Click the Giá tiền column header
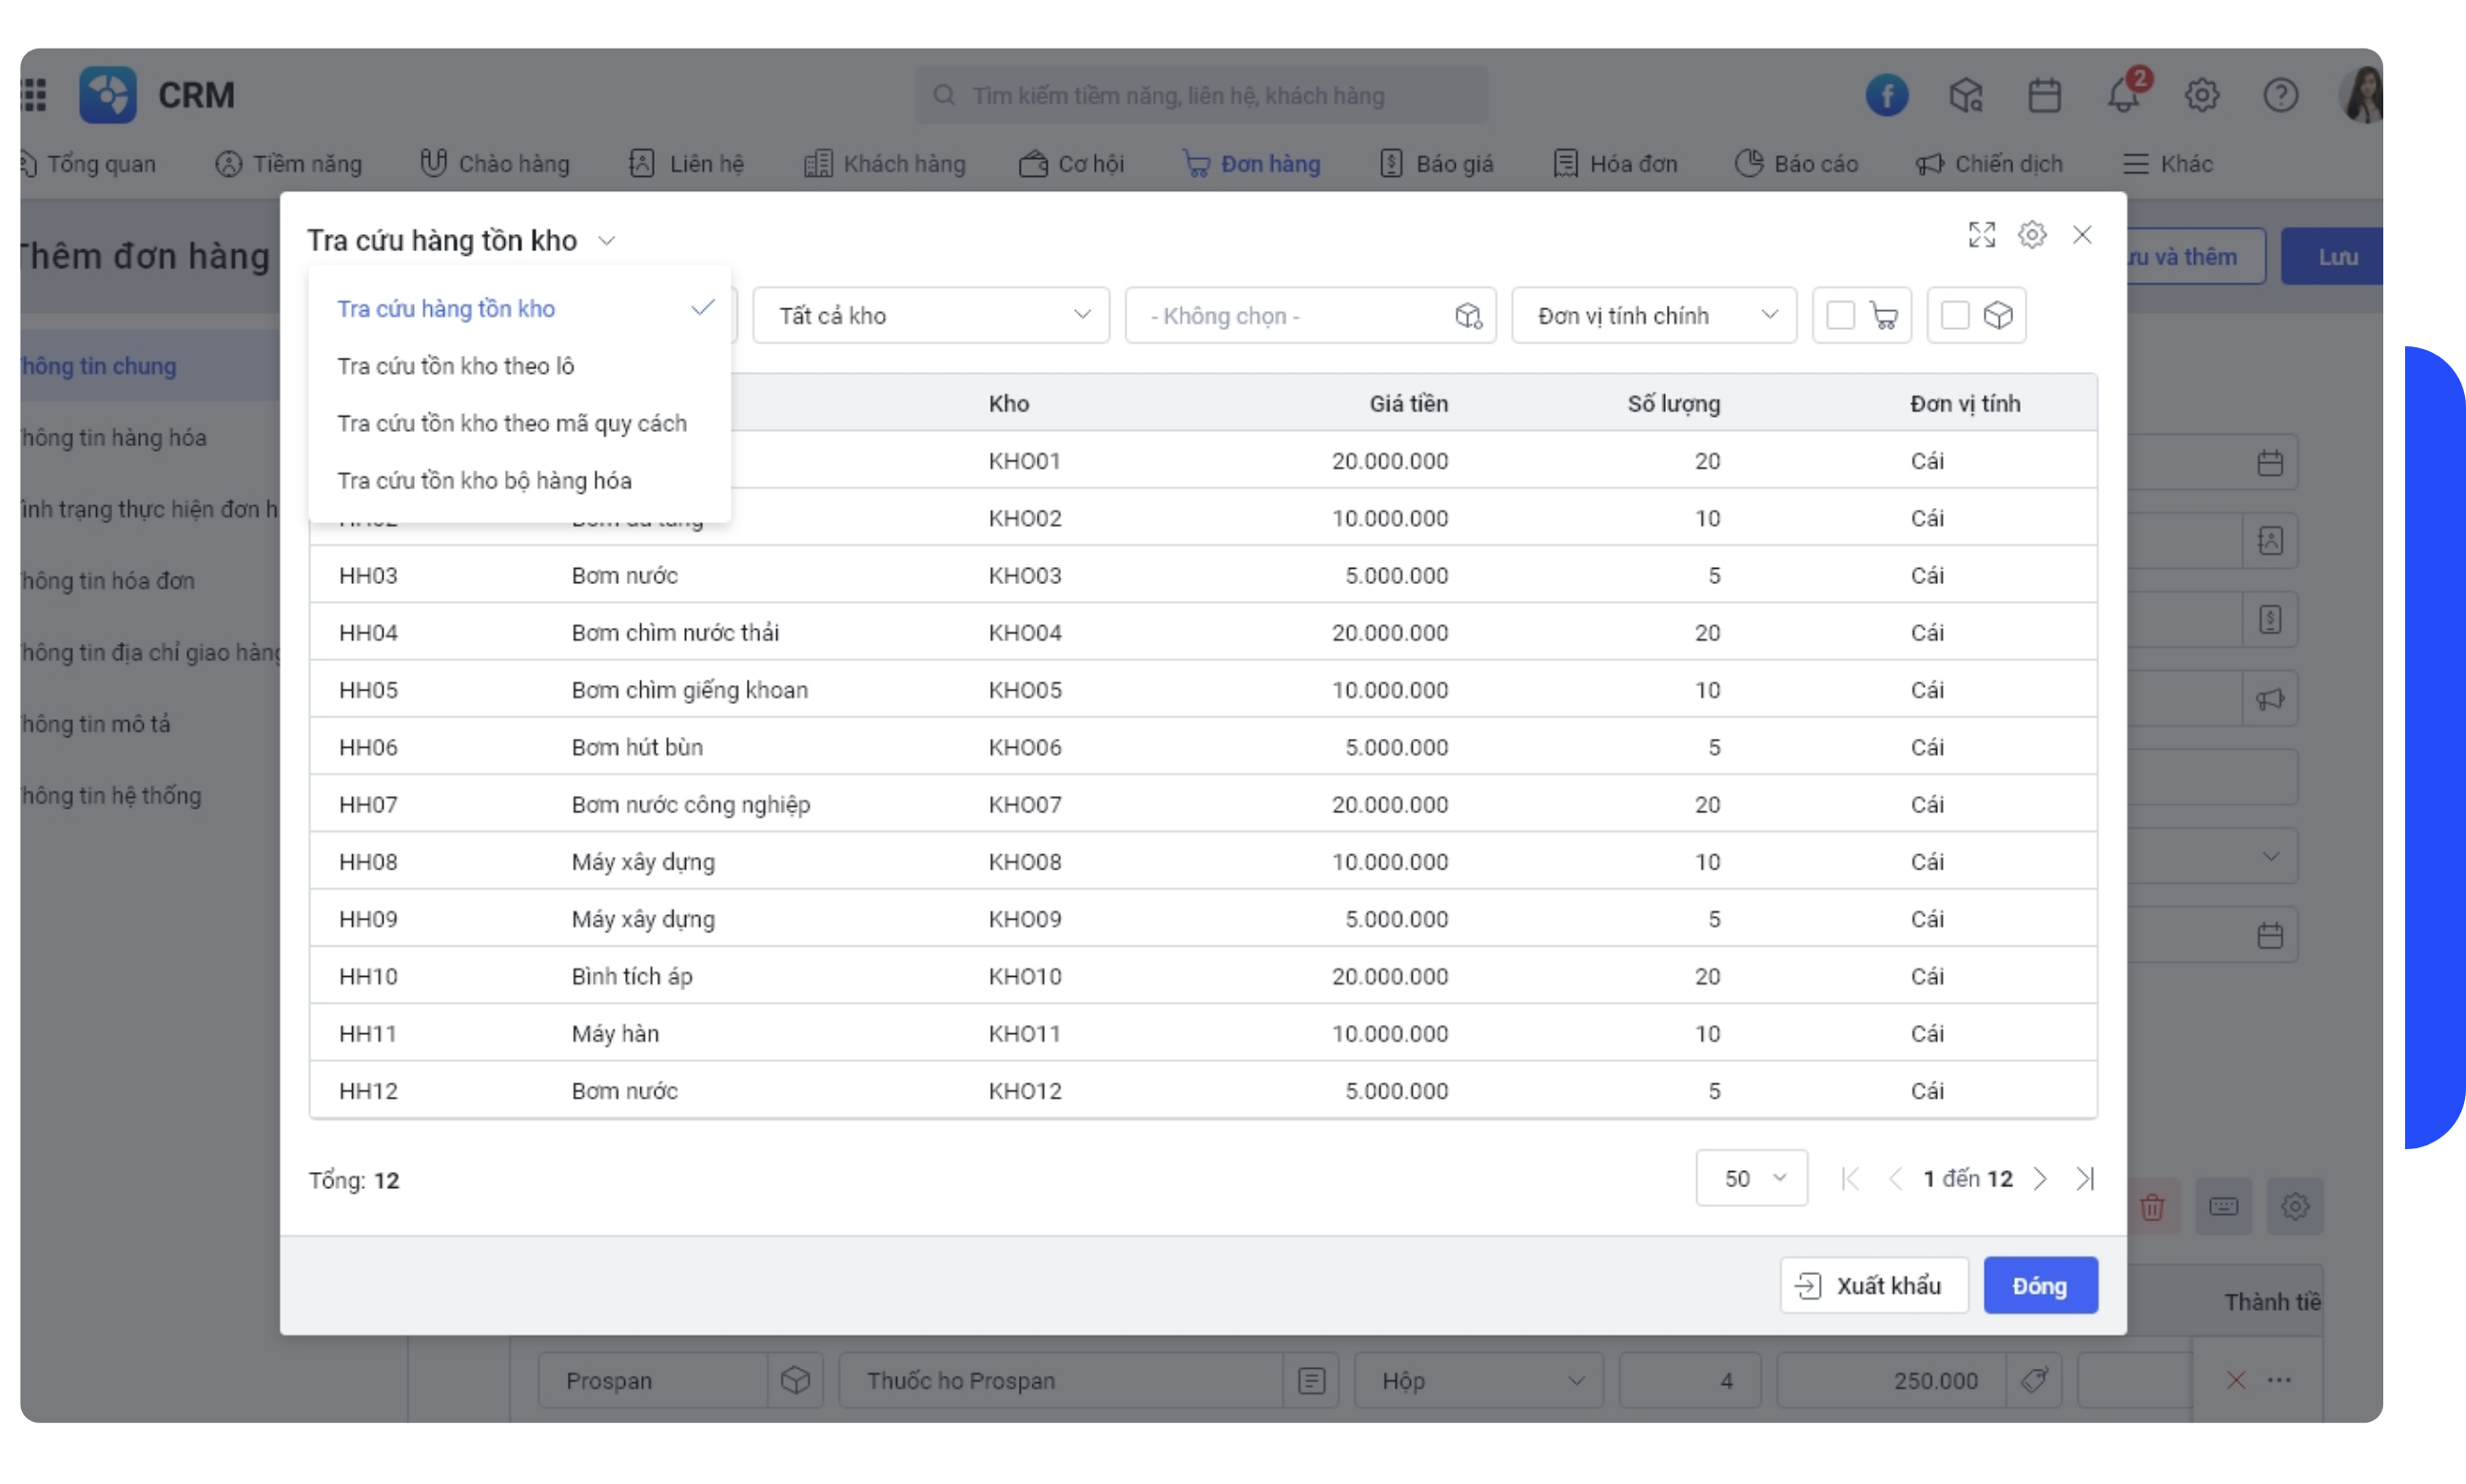 tap(1407, 404)
